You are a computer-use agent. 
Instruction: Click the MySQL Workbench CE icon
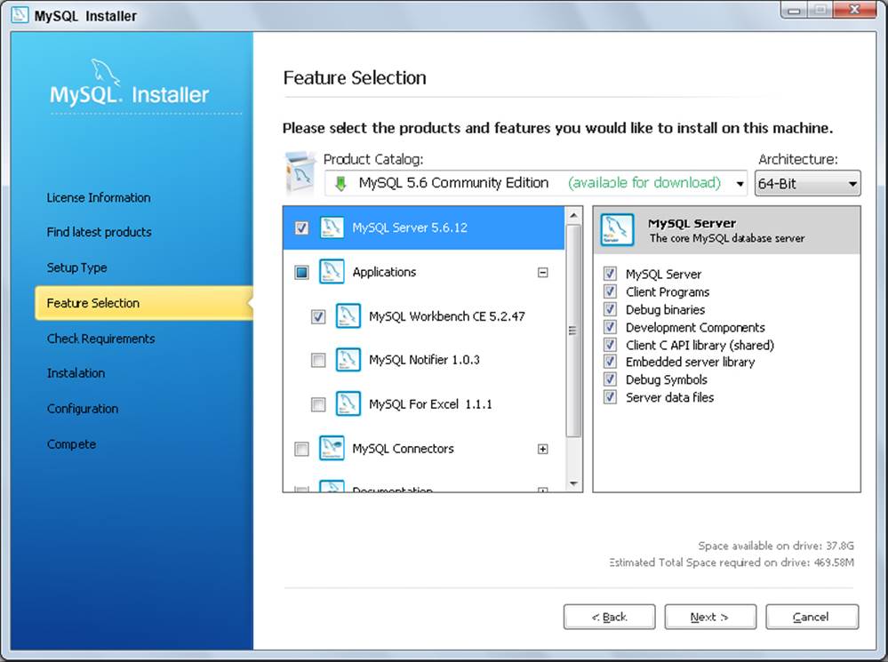(348, 316)
